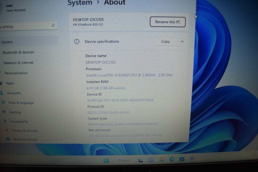Viewport: 258px width, 172px height.
Task: Open the Chat app on taskbar
Action: (x=151, y=160)
